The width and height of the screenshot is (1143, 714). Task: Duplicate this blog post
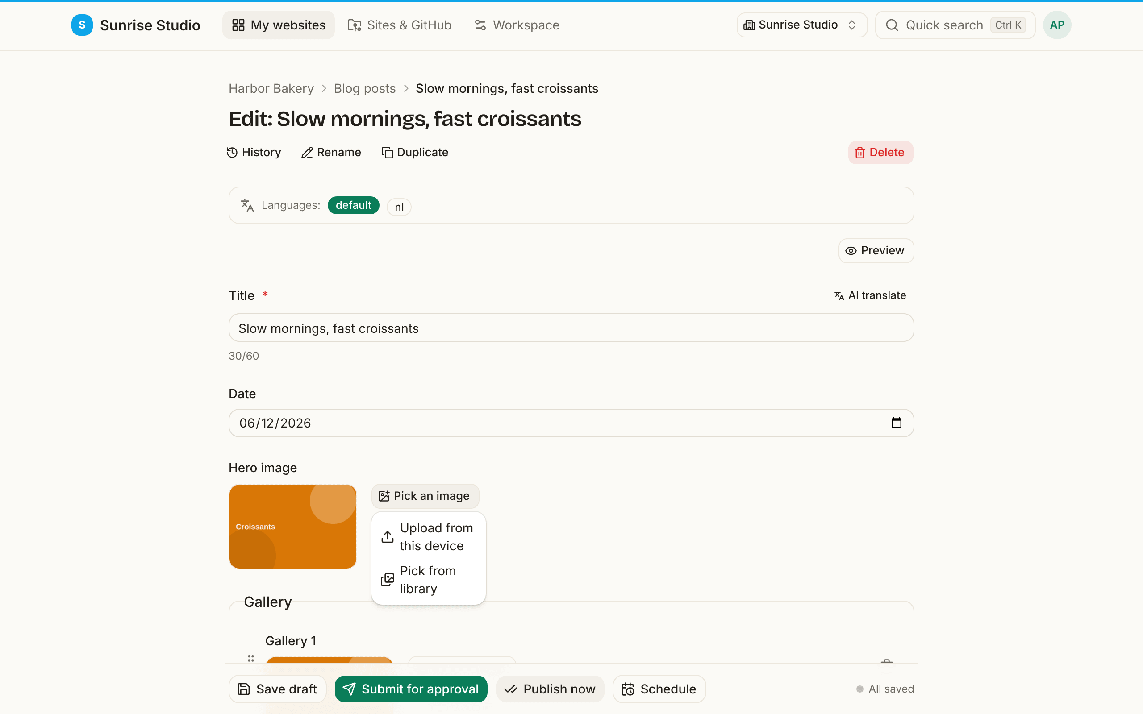415,153
